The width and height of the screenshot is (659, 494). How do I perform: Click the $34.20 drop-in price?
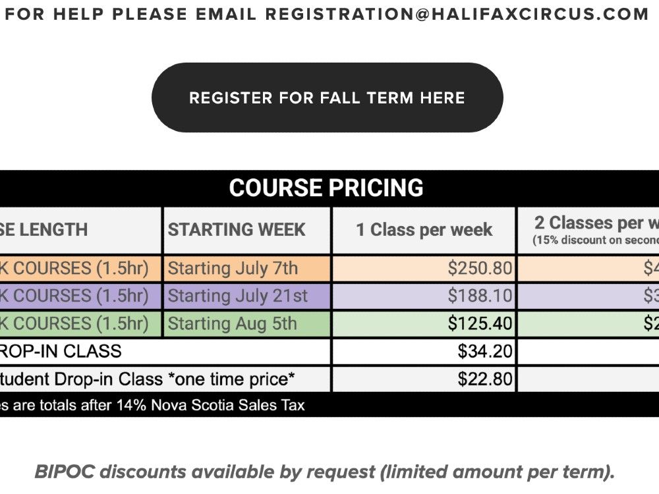tap(485, 351)
